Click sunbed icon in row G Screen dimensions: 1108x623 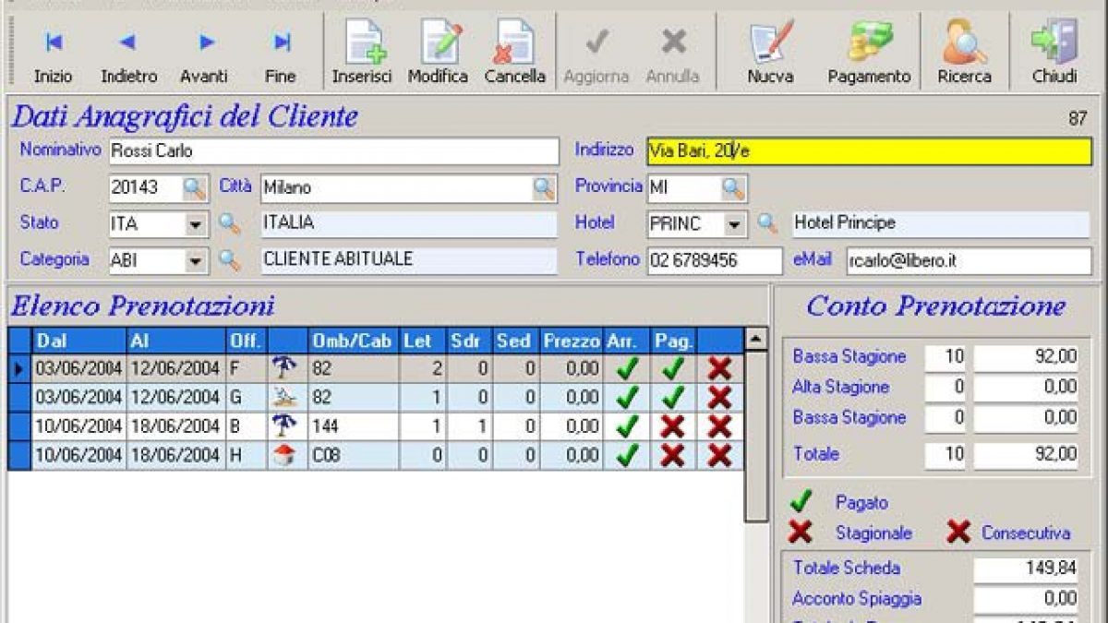tap(286, 398)
